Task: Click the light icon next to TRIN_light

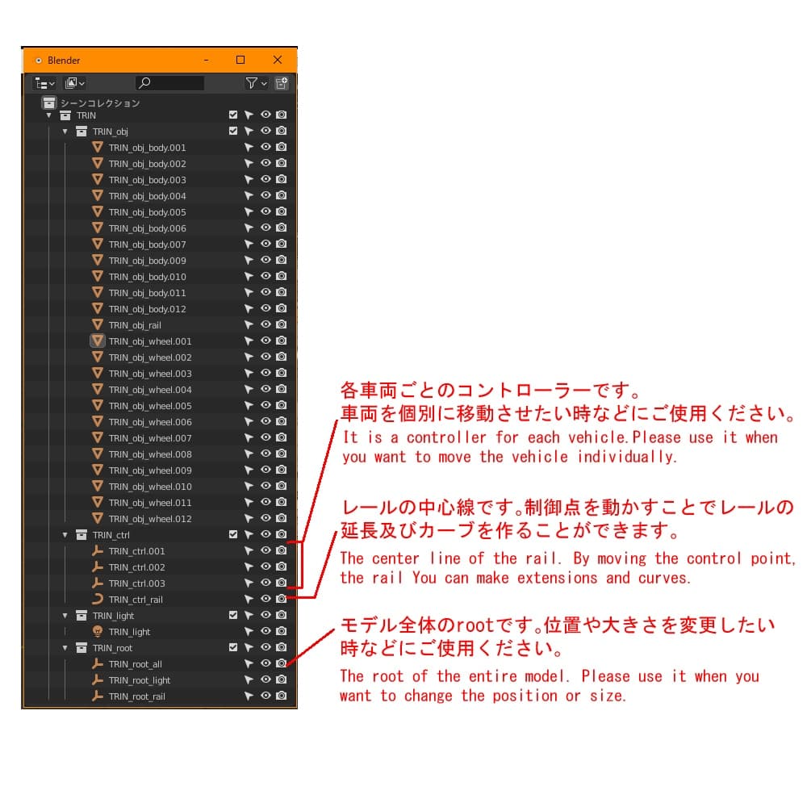Action: coord(97,631)
